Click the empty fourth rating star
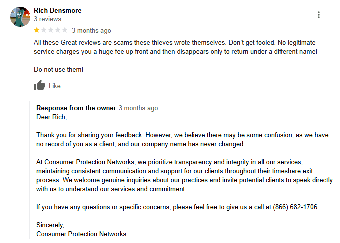The width and height of the screenshot is (340, 243). pyautogui.click(x=57, y=30)
